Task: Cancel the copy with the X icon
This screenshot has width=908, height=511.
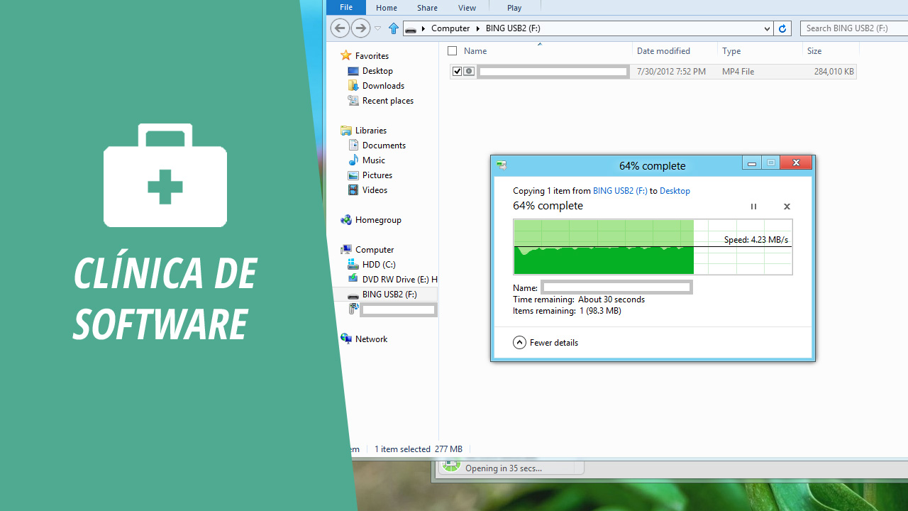Action: [x=787, y=207]
